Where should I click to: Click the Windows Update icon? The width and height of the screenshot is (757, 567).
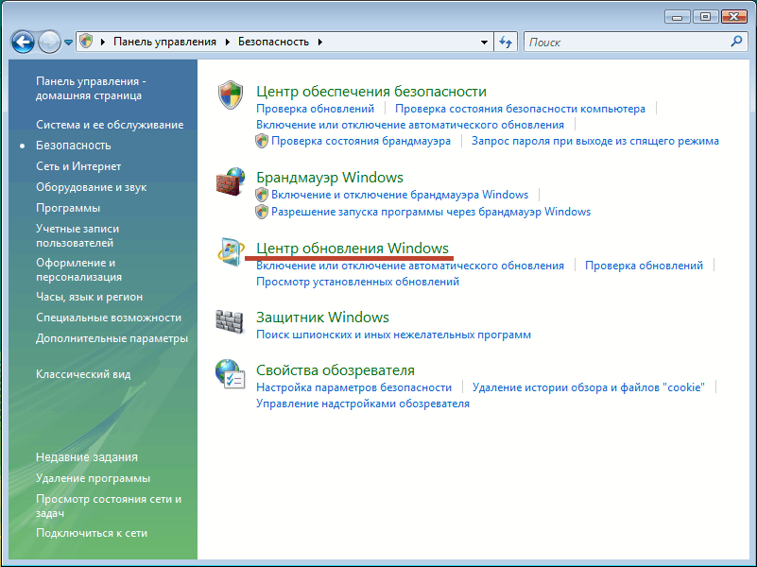tap(231, 253)
